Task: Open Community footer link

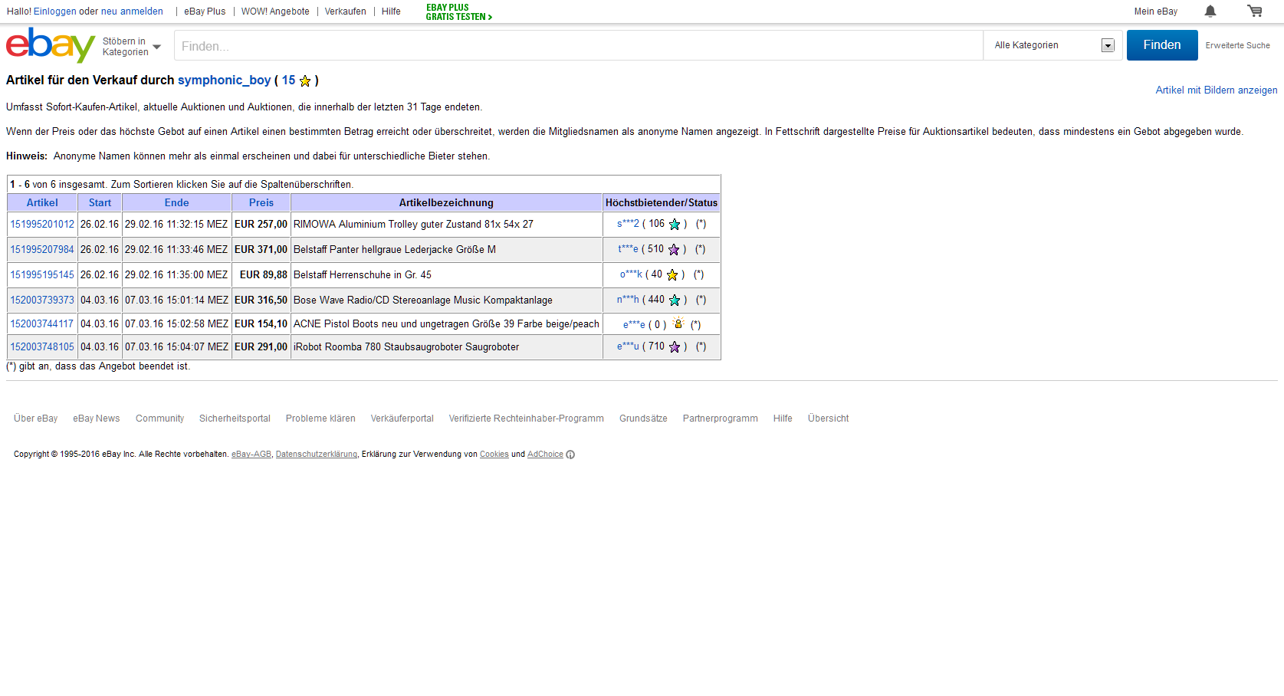Action: 159,419
